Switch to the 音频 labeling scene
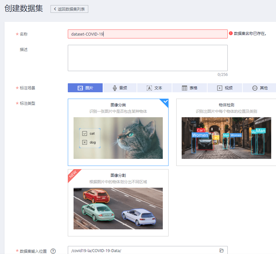 pyautogui.click(x=120, y=88)
